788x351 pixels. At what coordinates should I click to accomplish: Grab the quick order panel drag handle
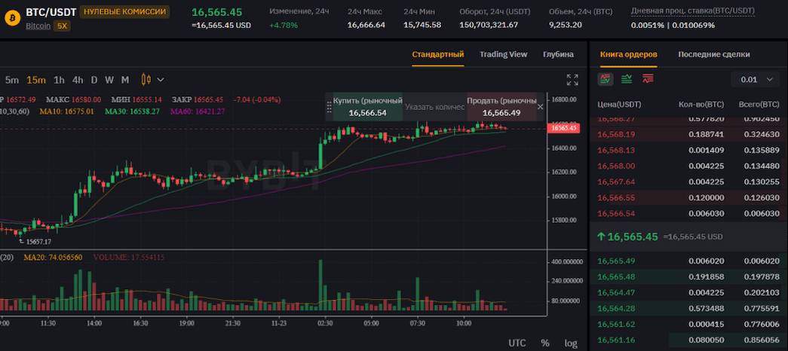(x=330, y=106)
